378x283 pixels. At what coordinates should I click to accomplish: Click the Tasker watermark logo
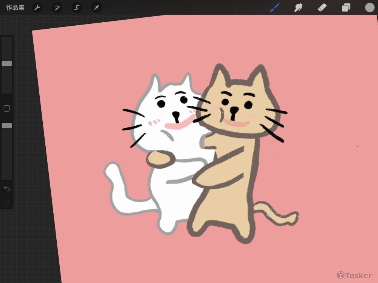coord(354,275)
